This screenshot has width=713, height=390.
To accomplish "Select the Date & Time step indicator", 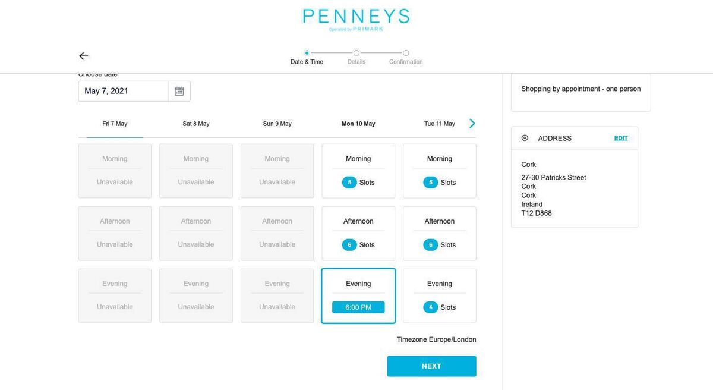I will (x=307, y=53).
